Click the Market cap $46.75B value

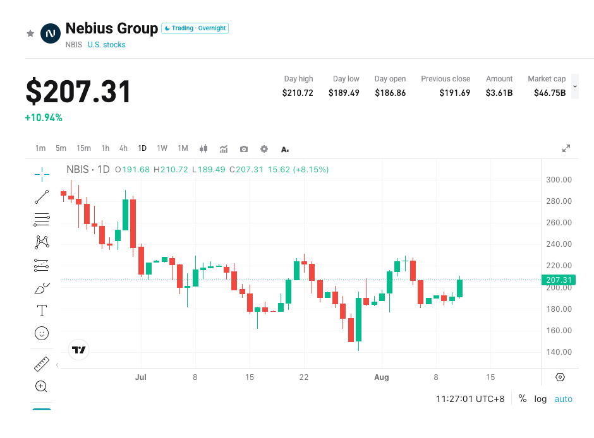tap(550, 93)
